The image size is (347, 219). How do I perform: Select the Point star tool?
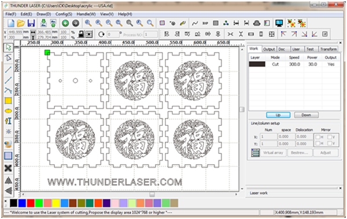coord(8,132)
